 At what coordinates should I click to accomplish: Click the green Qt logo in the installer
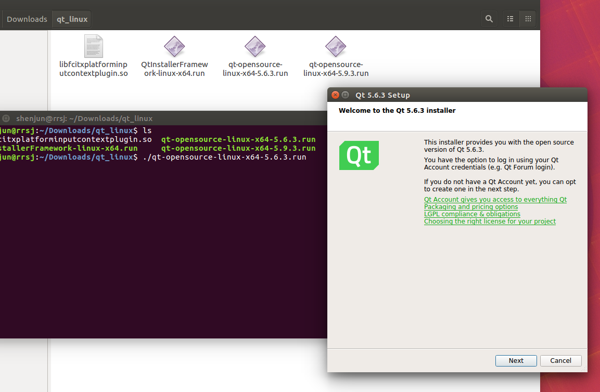pyautogui.click(x=359, y=155)
